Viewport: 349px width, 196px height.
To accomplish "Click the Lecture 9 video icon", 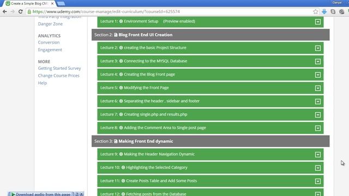I will (x=121, y=154).
